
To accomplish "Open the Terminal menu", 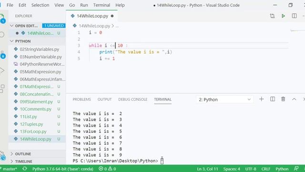I will pos(102,5).
